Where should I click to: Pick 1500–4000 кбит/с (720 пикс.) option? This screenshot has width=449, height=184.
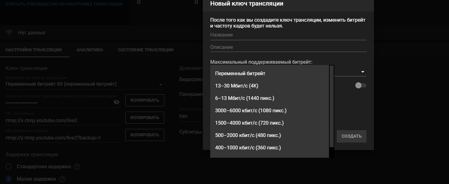click(x=249, y=123)
